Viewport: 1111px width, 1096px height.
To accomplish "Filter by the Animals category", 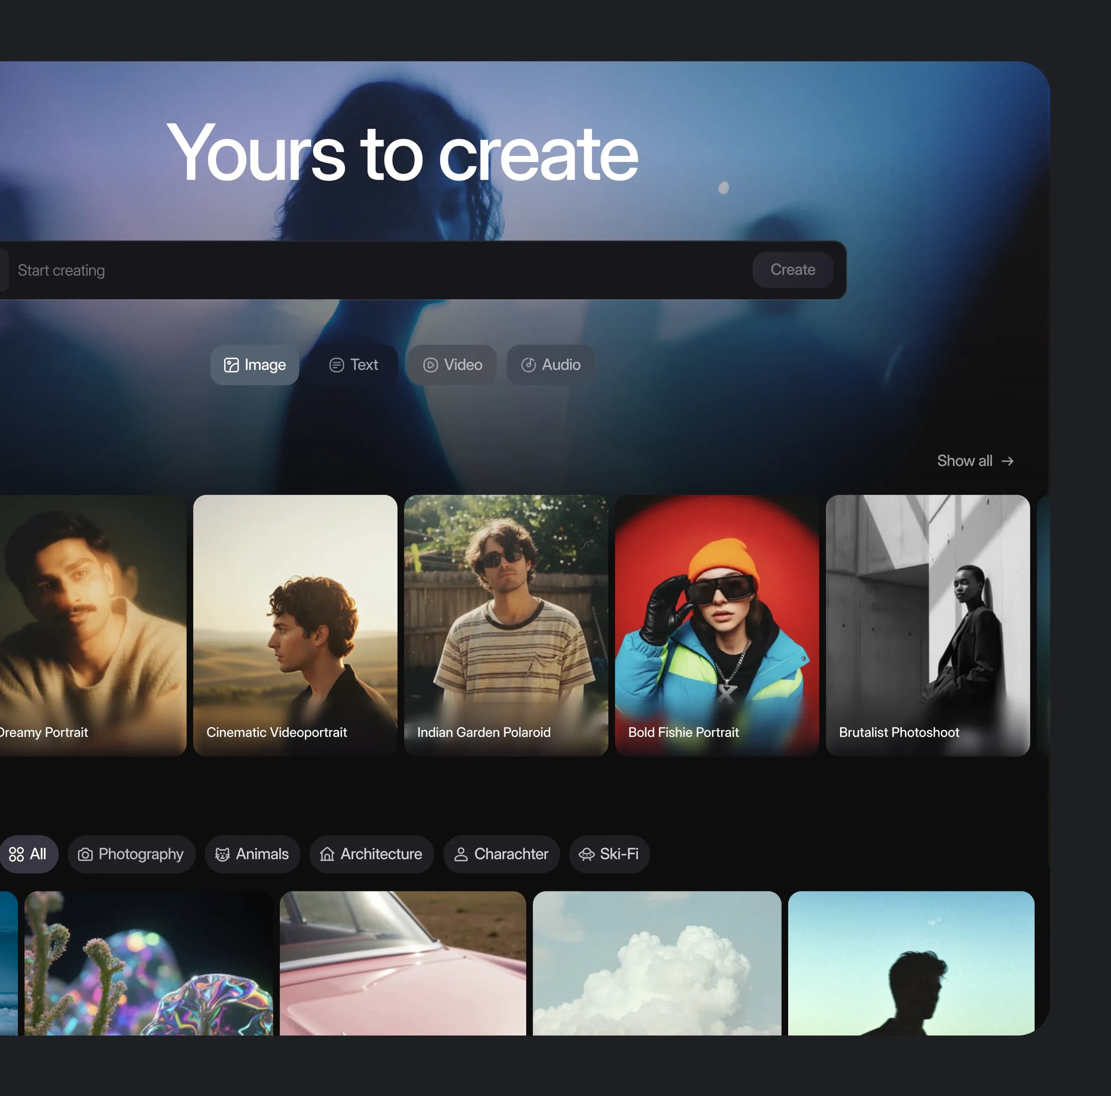I will click(253, 854).
